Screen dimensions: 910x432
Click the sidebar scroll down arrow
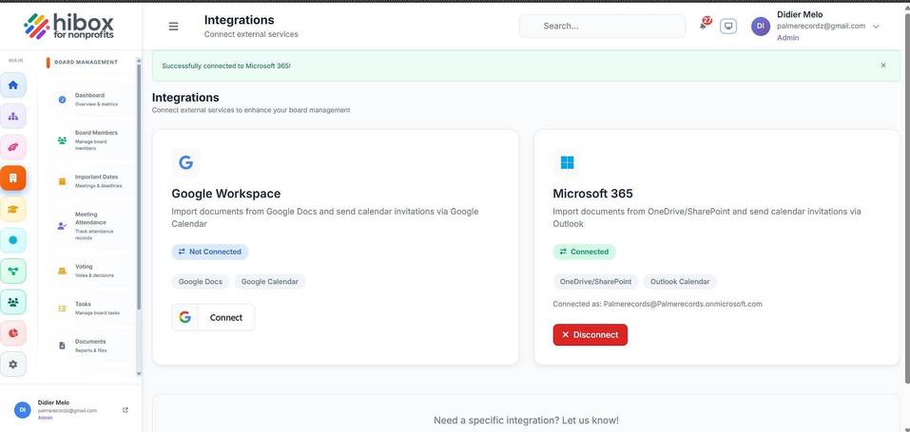coord(139,374)
